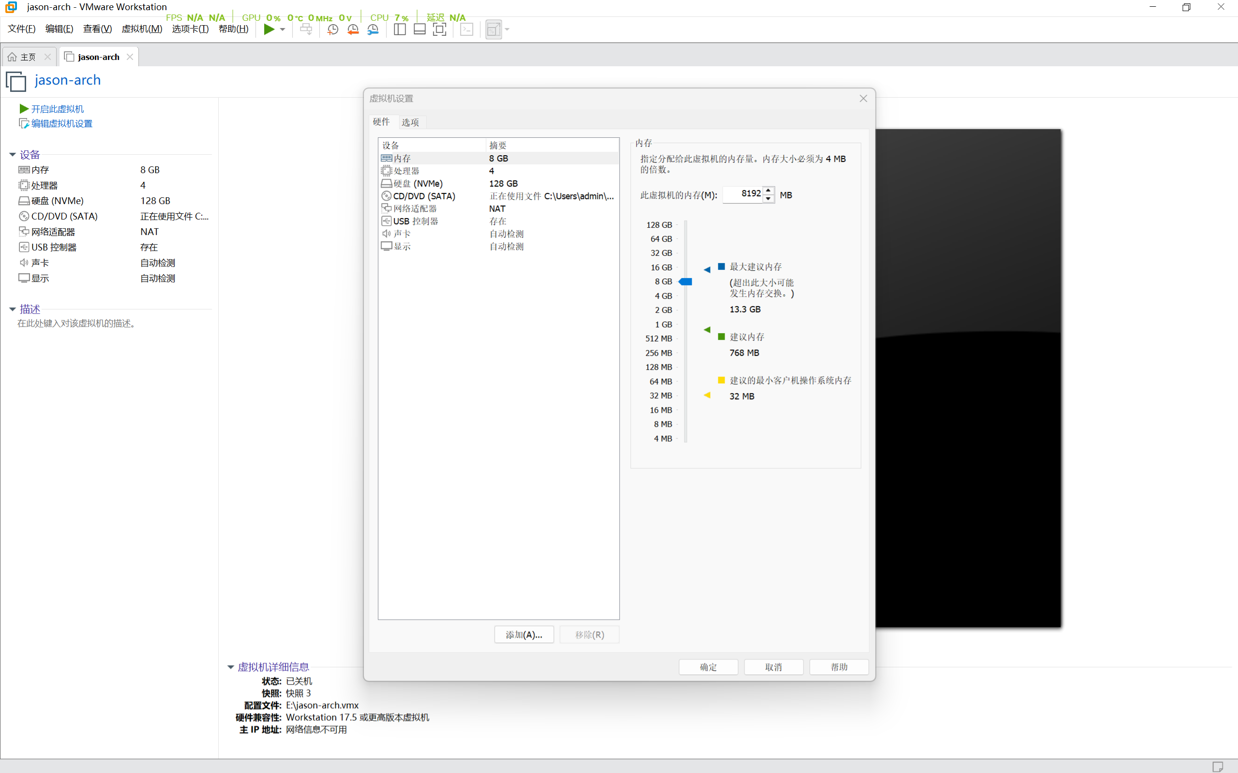Open stretch display dropdown arrow
The image size is (1238, 773).
pyautogui.click(x=507, y=29)
